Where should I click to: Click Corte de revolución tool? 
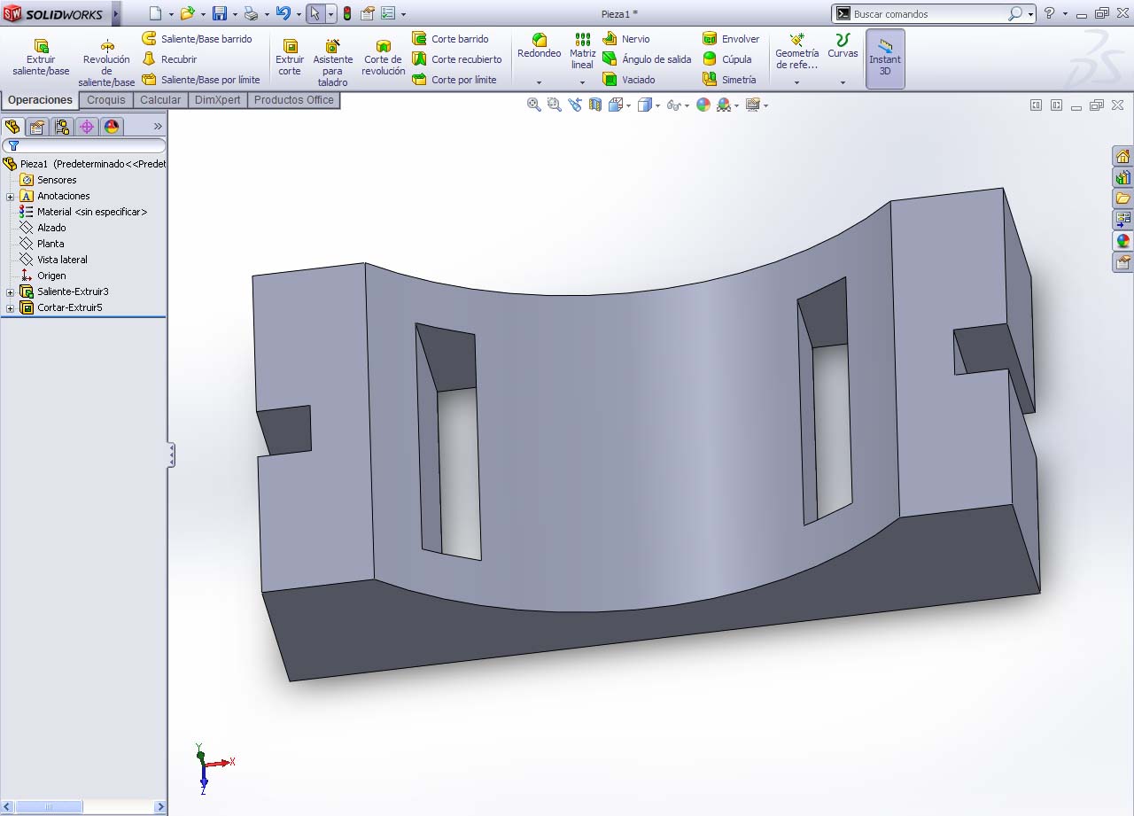tap(384, 58)
